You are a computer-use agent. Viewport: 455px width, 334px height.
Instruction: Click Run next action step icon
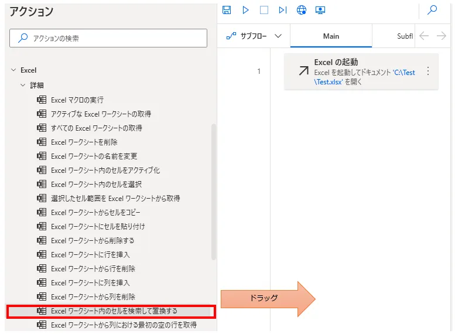pos(283,10)
